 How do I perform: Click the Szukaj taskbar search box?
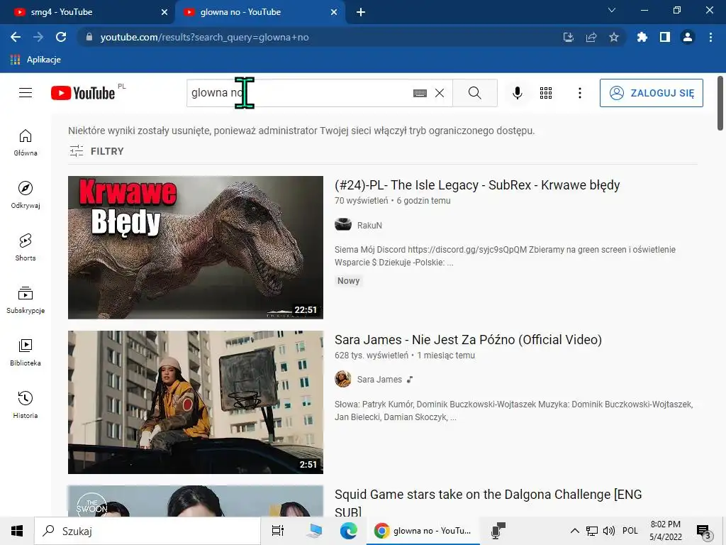[147, 531]
